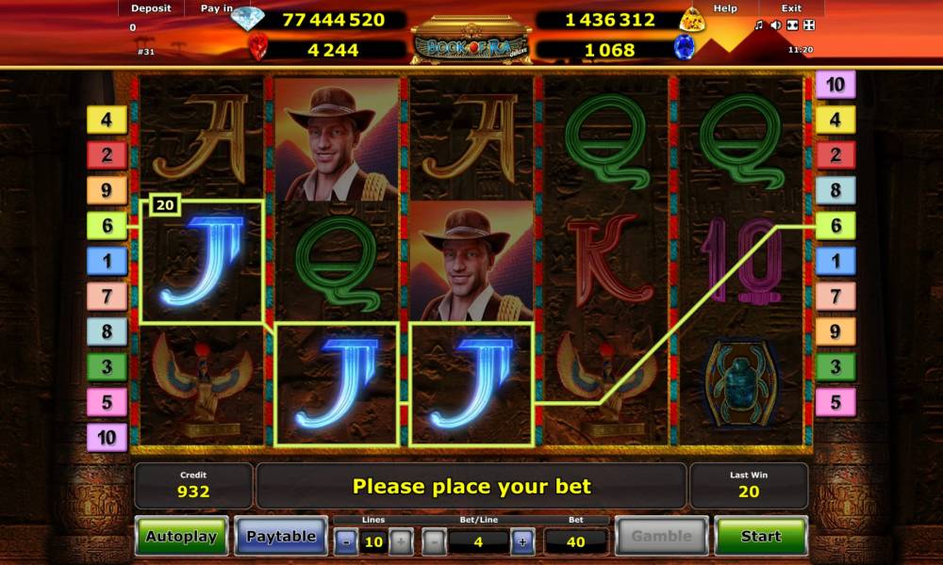Click the blue sapphire jackpot icon
943x565 pixels.
(x=684, y=47)
